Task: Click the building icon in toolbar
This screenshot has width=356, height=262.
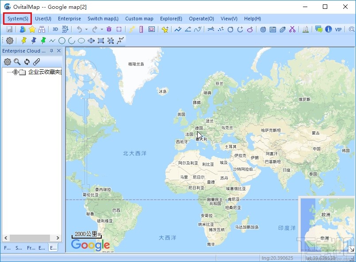Action: coord(306,29)
